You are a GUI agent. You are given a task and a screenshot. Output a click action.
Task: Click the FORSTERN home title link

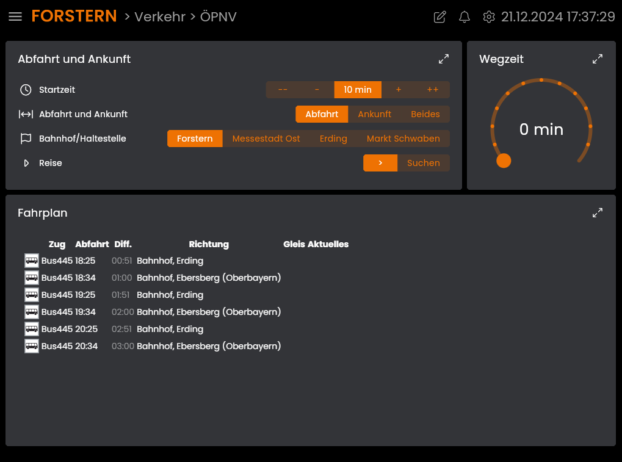coord(74,16)
